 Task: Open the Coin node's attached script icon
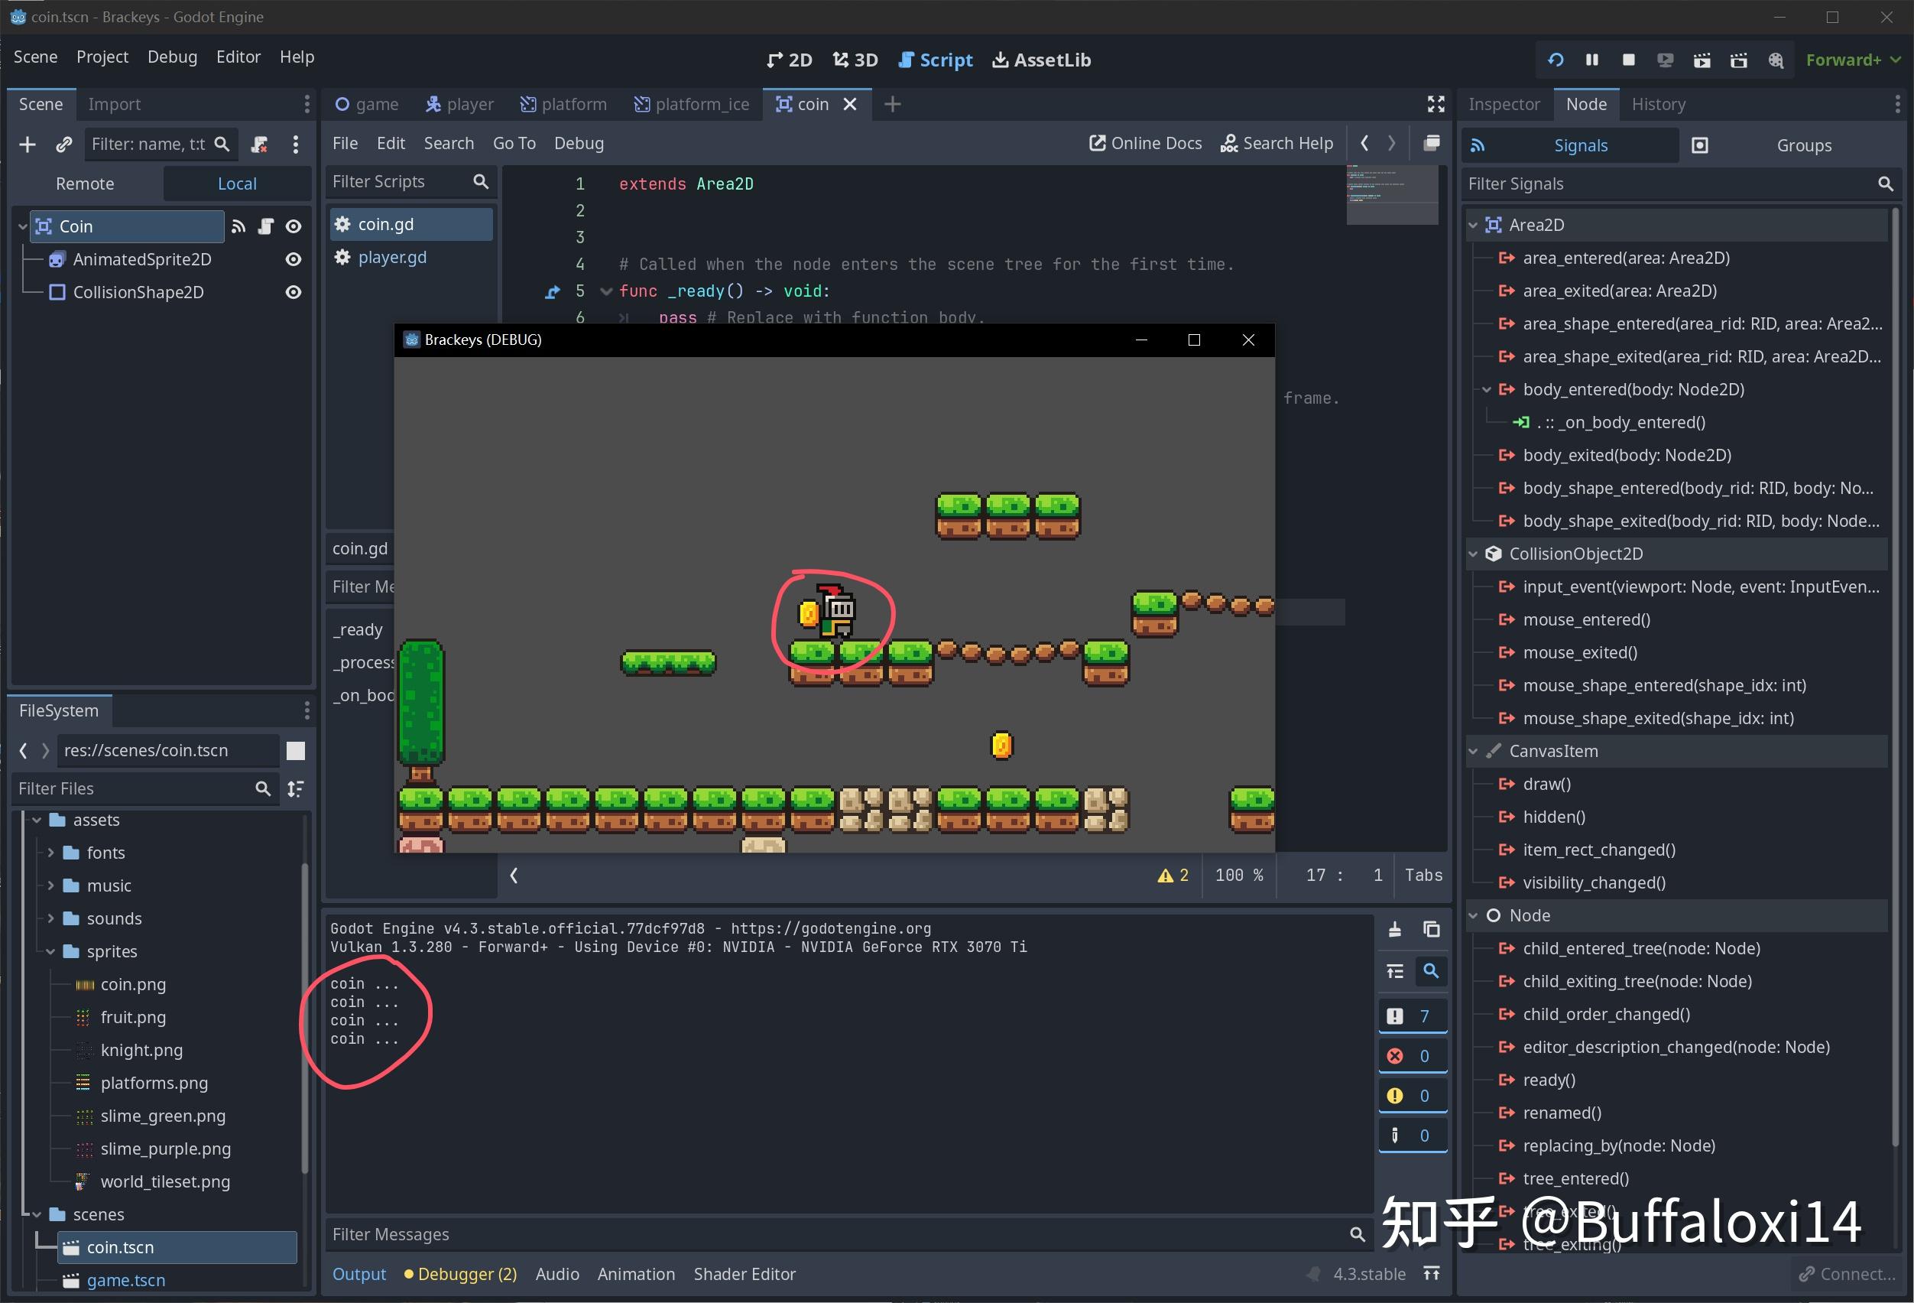click(x=265, y=226)
